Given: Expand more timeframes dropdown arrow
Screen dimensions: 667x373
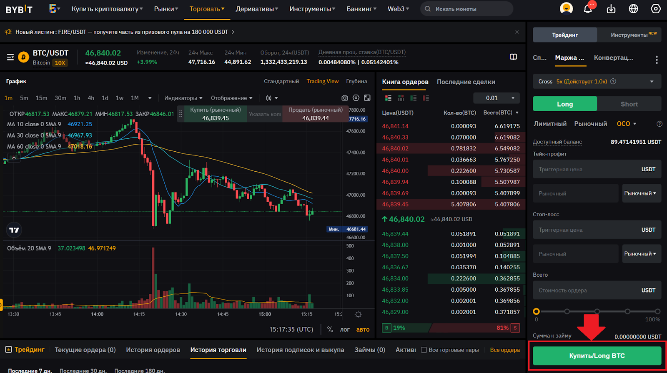Looking at the screenshot, I should (x=150, y=98).
